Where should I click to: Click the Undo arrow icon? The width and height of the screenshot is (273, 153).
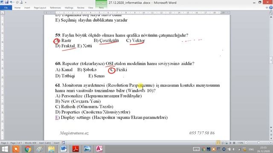(11, 2)
